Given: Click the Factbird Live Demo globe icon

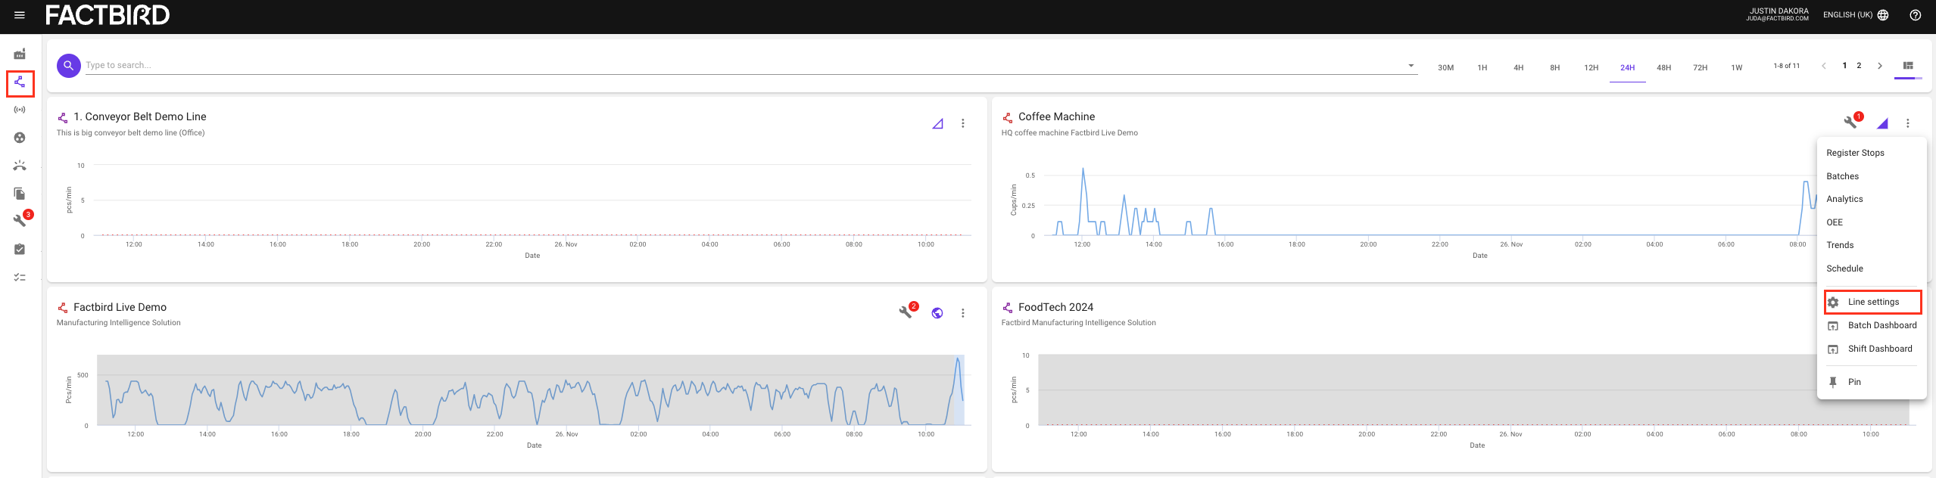Looking at the screenshot, I should click(937, 313).
